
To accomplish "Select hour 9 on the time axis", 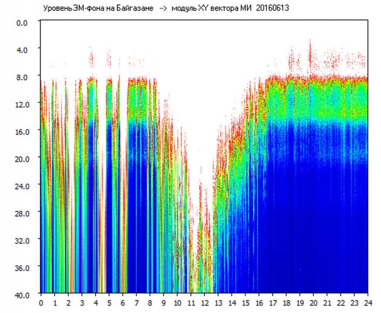I will tap(164, 303).
